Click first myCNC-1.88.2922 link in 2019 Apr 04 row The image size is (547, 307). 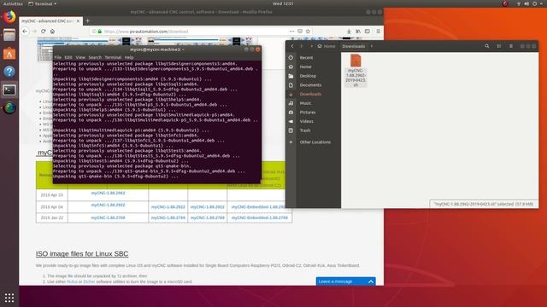109,205
